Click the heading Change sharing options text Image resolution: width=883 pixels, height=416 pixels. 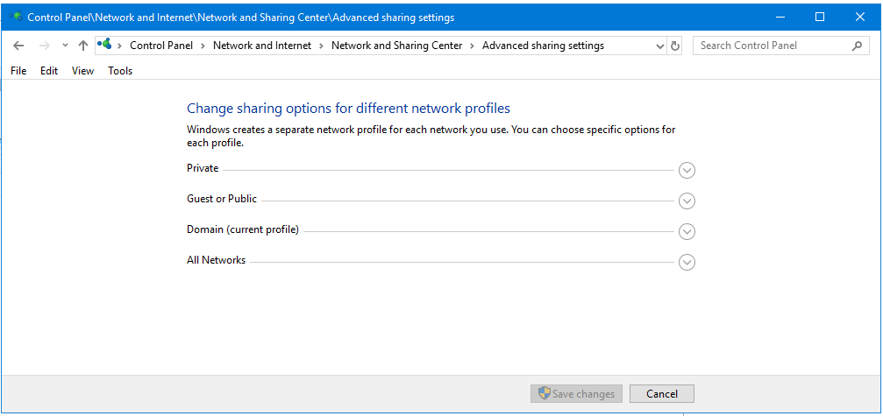coord(349,108)
